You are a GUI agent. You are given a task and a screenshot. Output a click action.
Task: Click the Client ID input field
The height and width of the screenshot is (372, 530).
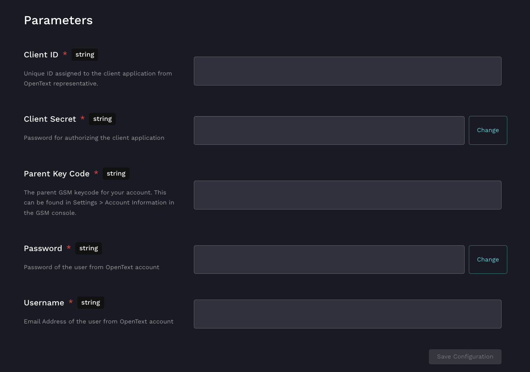click(x=347, y=71)
